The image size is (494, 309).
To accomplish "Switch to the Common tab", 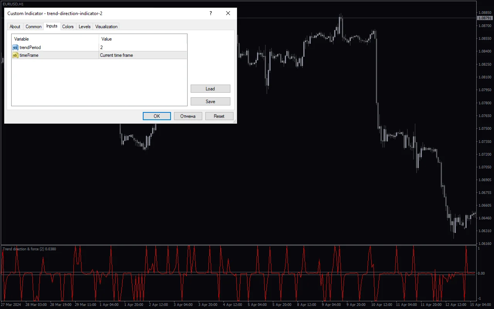I will point(34,27).
